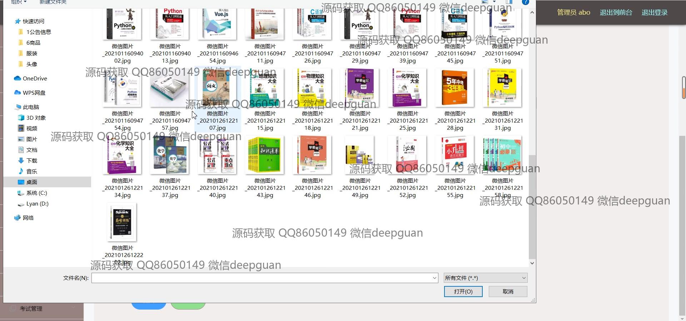Open the 快速访问 quick access node

click(x=30, y=21)
